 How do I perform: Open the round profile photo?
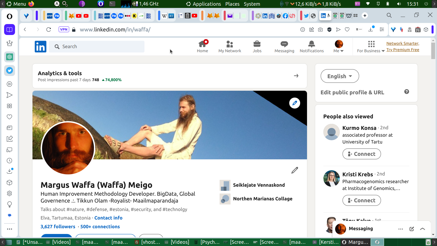[x=68, y=148]
